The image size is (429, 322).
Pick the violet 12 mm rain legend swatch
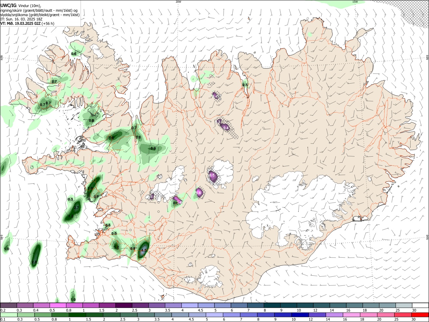[317, 315]
